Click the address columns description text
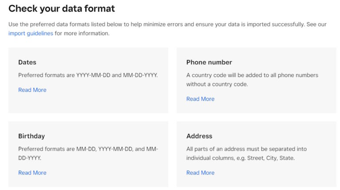 (246, 149)
